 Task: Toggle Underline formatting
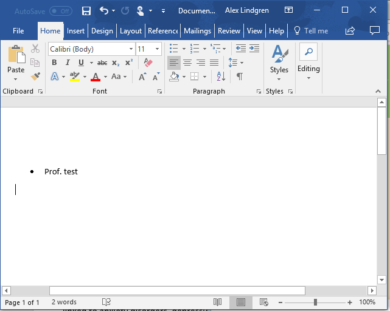pyautogui.click(x=81, y=63)
